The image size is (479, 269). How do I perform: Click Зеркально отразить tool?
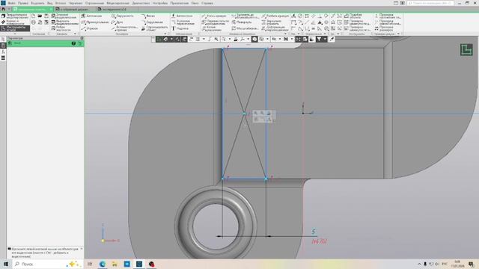(272, 22)
